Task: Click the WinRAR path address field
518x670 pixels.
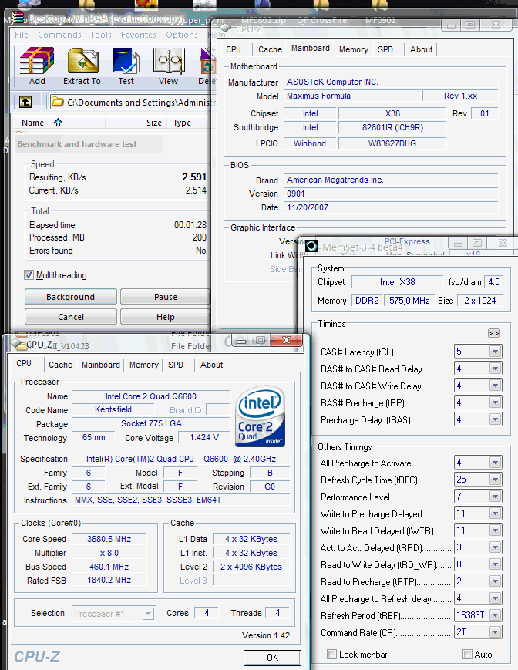Action: 133,102
